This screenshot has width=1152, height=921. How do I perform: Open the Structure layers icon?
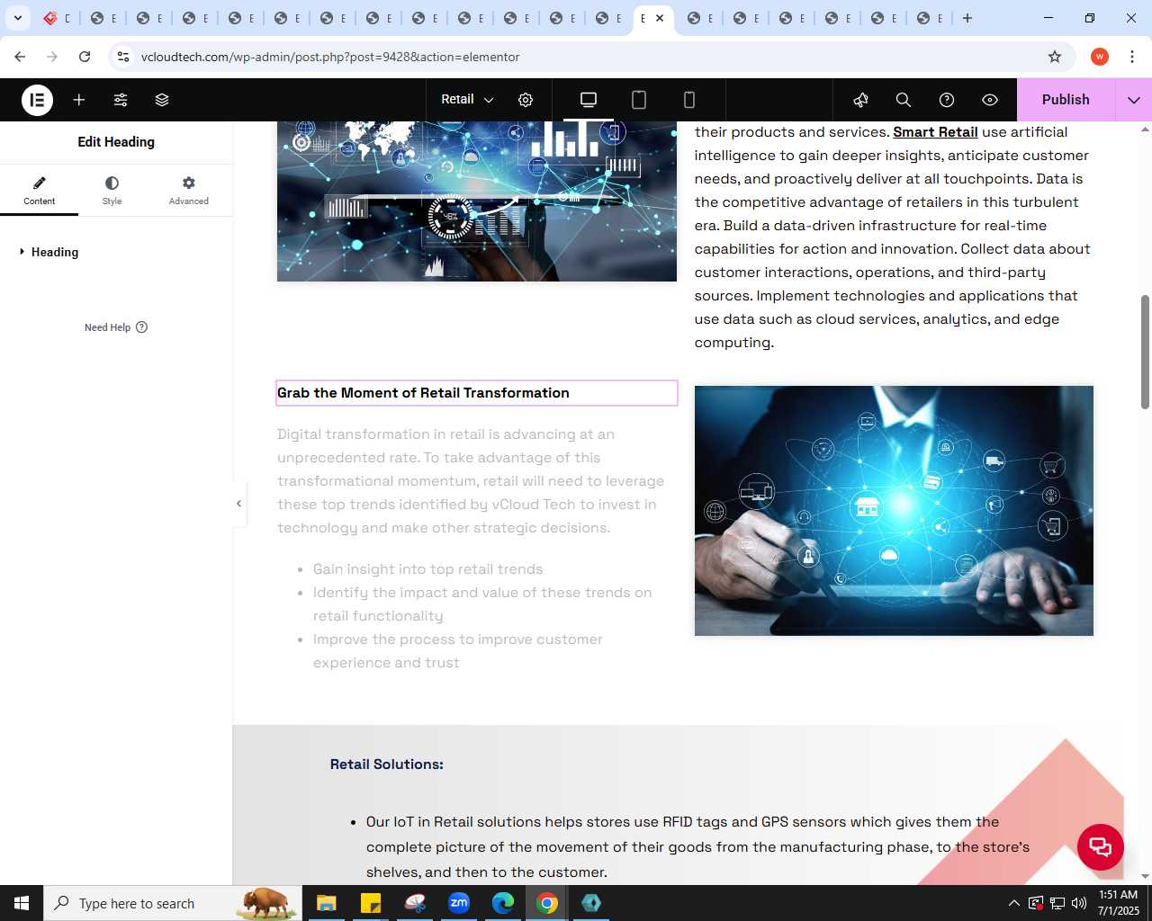click(x=162, y=100)
